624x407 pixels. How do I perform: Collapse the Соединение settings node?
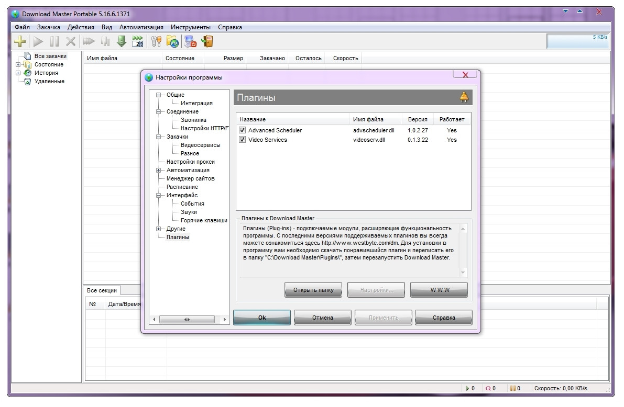coord(158,111)
